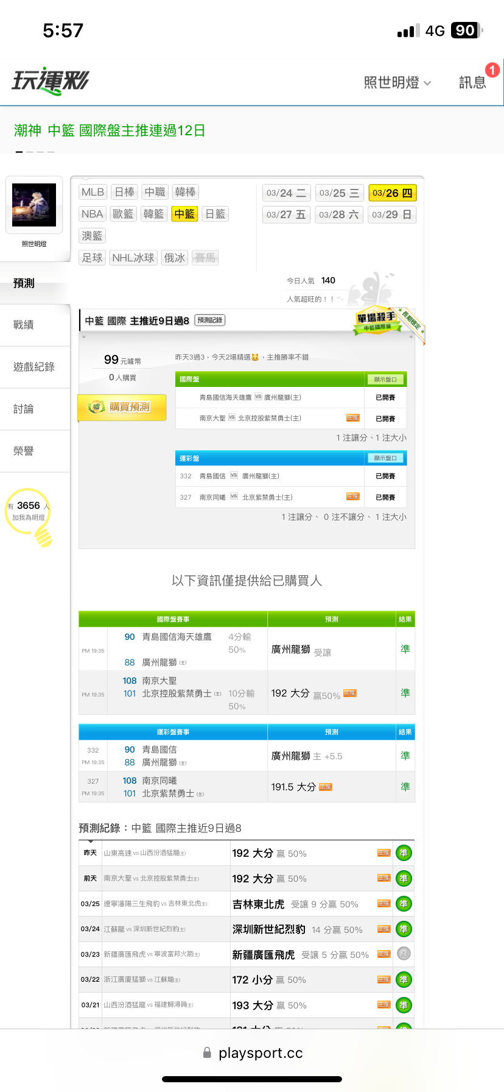Open the 戰績 sidebar section
Viewport: 504px width, 1092px height.
click(x=35, y=325)
